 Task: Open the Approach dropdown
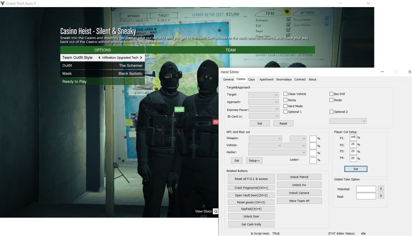coord(264,102)
